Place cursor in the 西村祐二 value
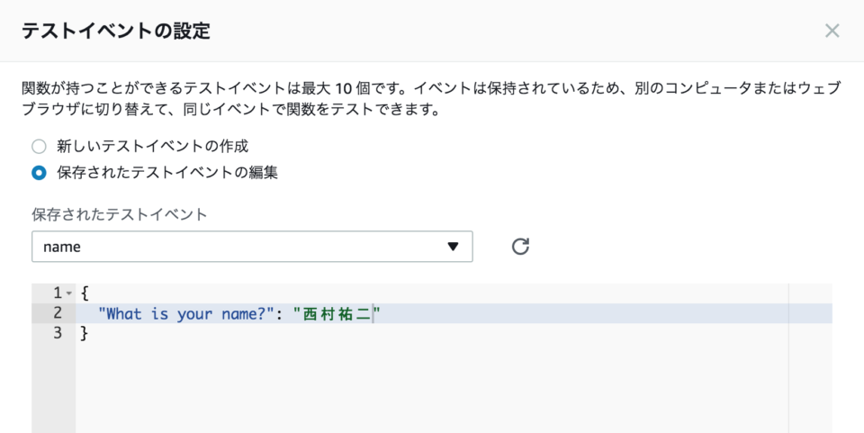864x433 pixels. [337, 313]
